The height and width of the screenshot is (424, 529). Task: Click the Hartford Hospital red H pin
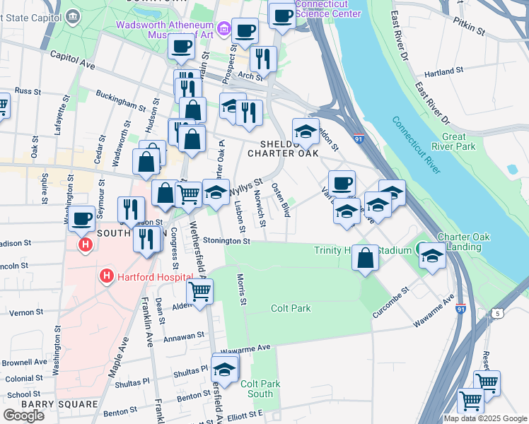[107, 276]
